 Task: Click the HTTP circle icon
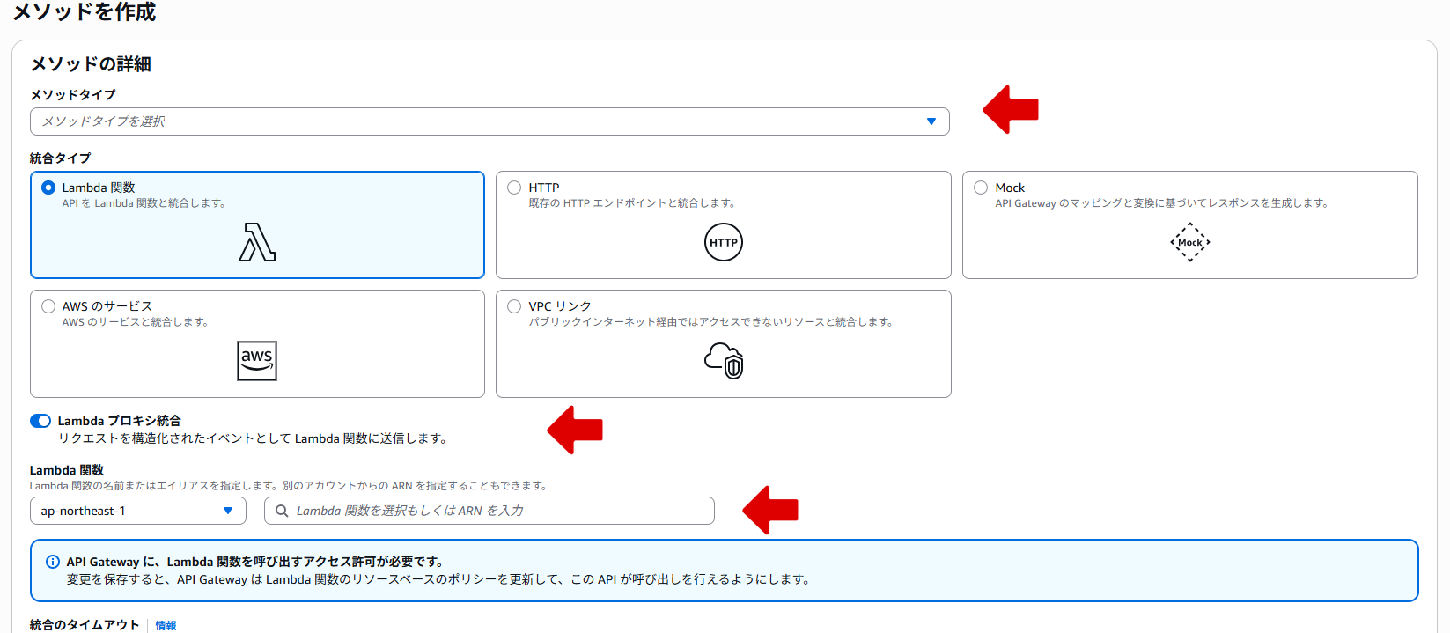[724, 242]
